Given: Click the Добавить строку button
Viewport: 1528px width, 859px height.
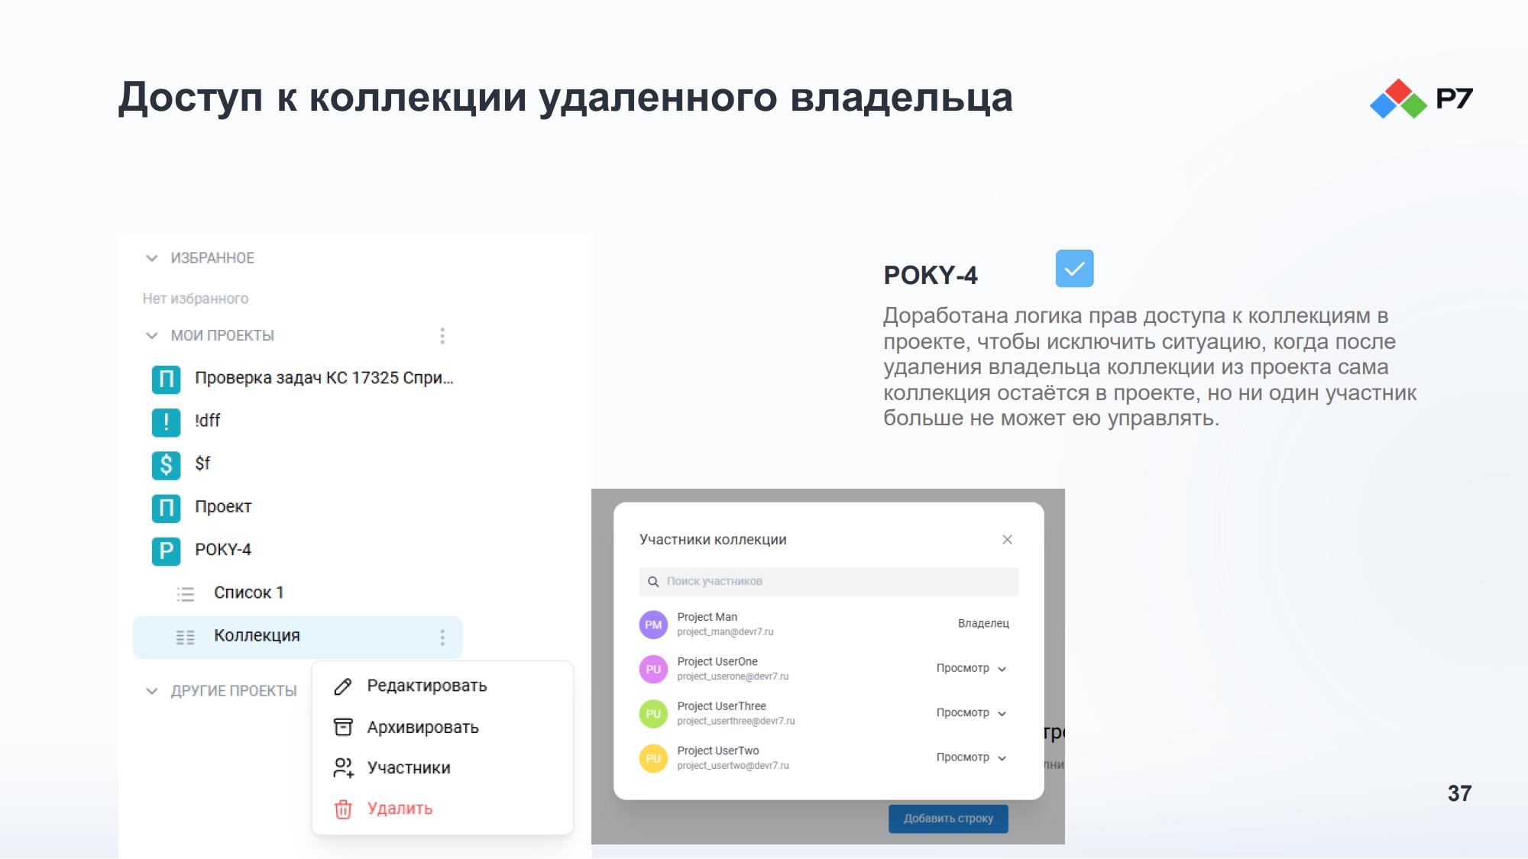Looking at the screenshot, I should click(x=948, y=819).
